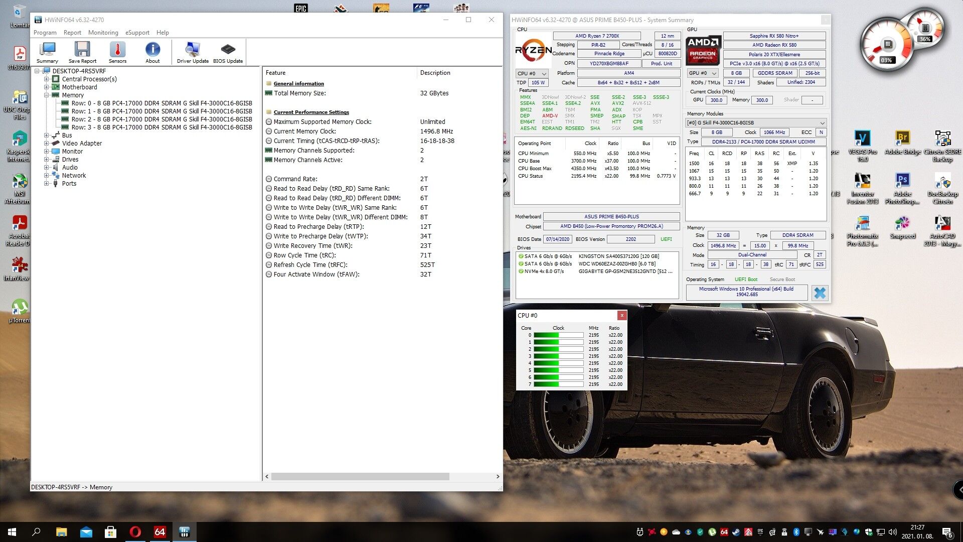Click the horizontal scrollbar left arrow
The height and width of the screenshot is (542, 963).
point(267,476)
